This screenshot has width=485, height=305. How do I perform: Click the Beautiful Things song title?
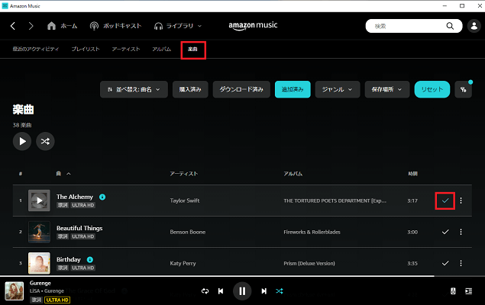pos(79,228)
